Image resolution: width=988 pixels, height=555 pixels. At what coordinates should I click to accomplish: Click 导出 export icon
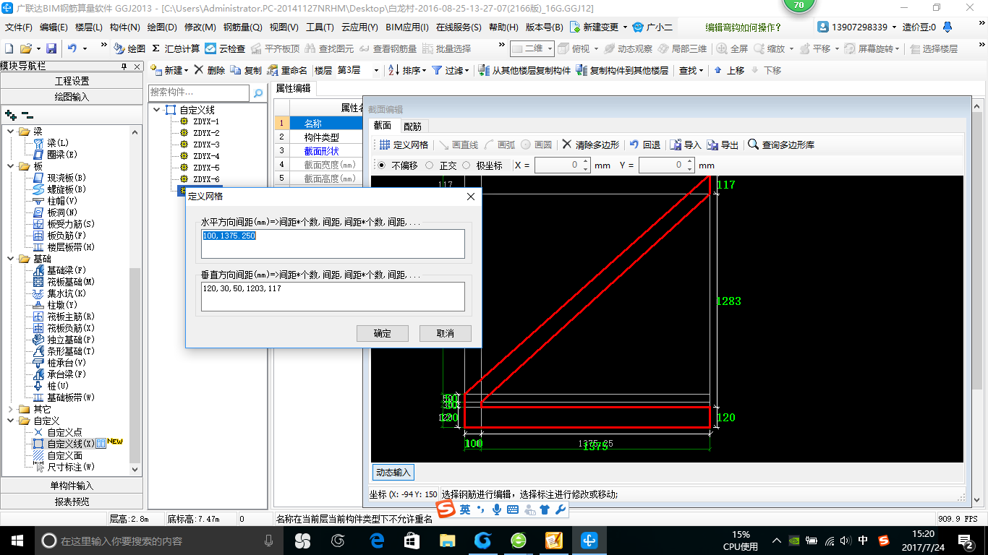coord(723,145)
